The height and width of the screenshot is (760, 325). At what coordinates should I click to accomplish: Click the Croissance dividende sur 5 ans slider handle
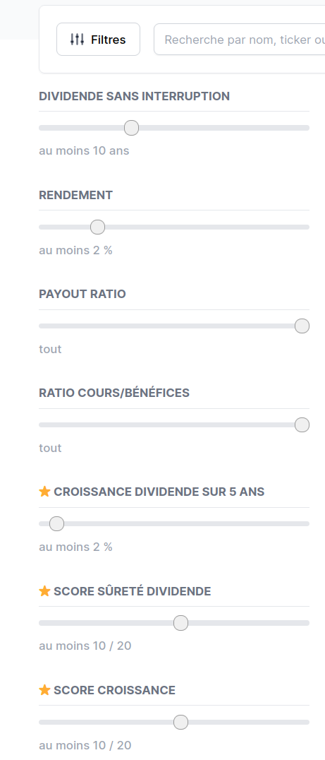56,524
